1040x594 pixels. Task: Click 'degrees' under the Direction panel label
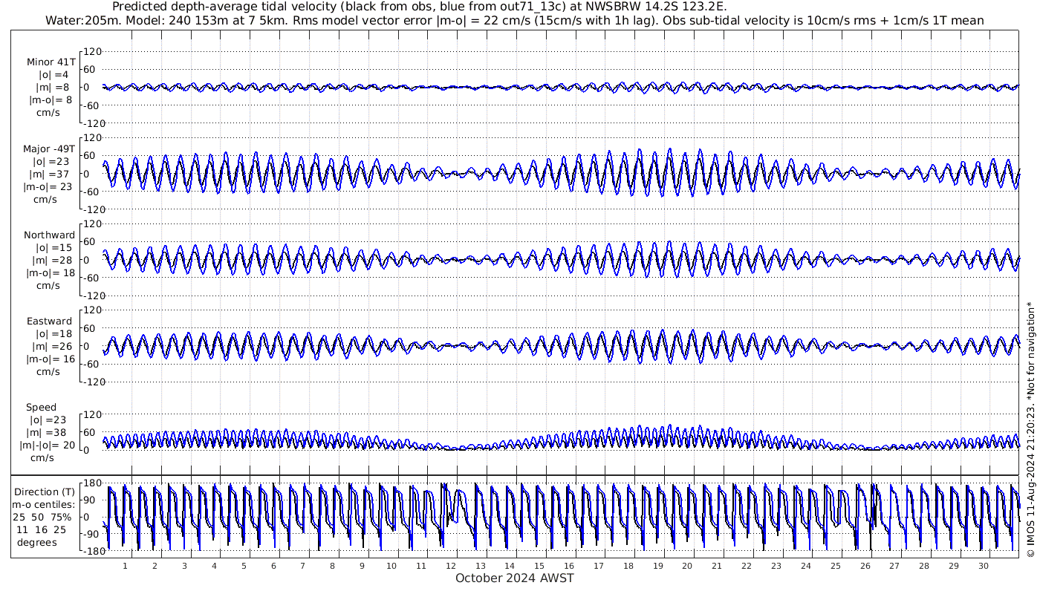(36, 542)
